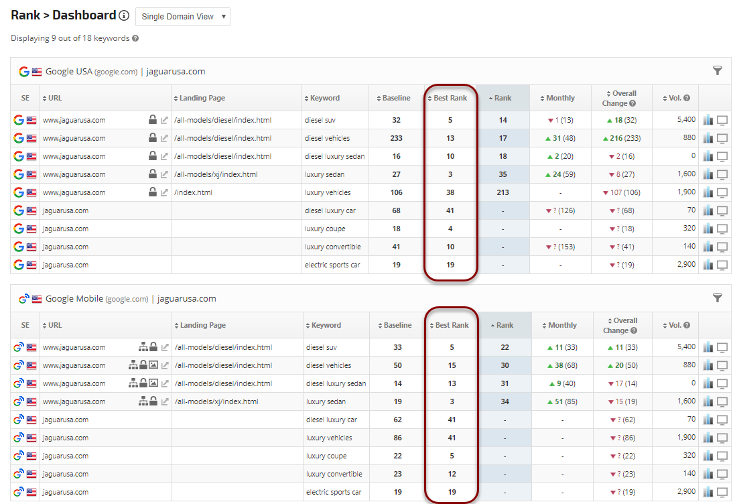
Task: Click image icon in Google Mobile diesel vehicles row
Action: click(153, 365)
